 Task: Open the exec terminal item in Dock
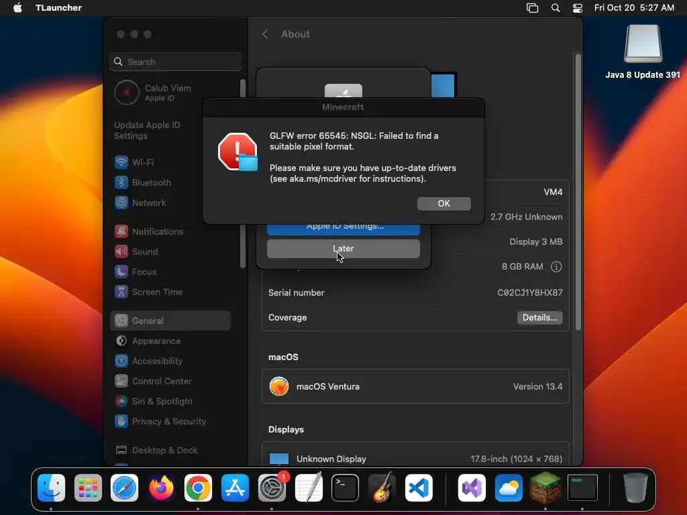[x=582, y=488]
